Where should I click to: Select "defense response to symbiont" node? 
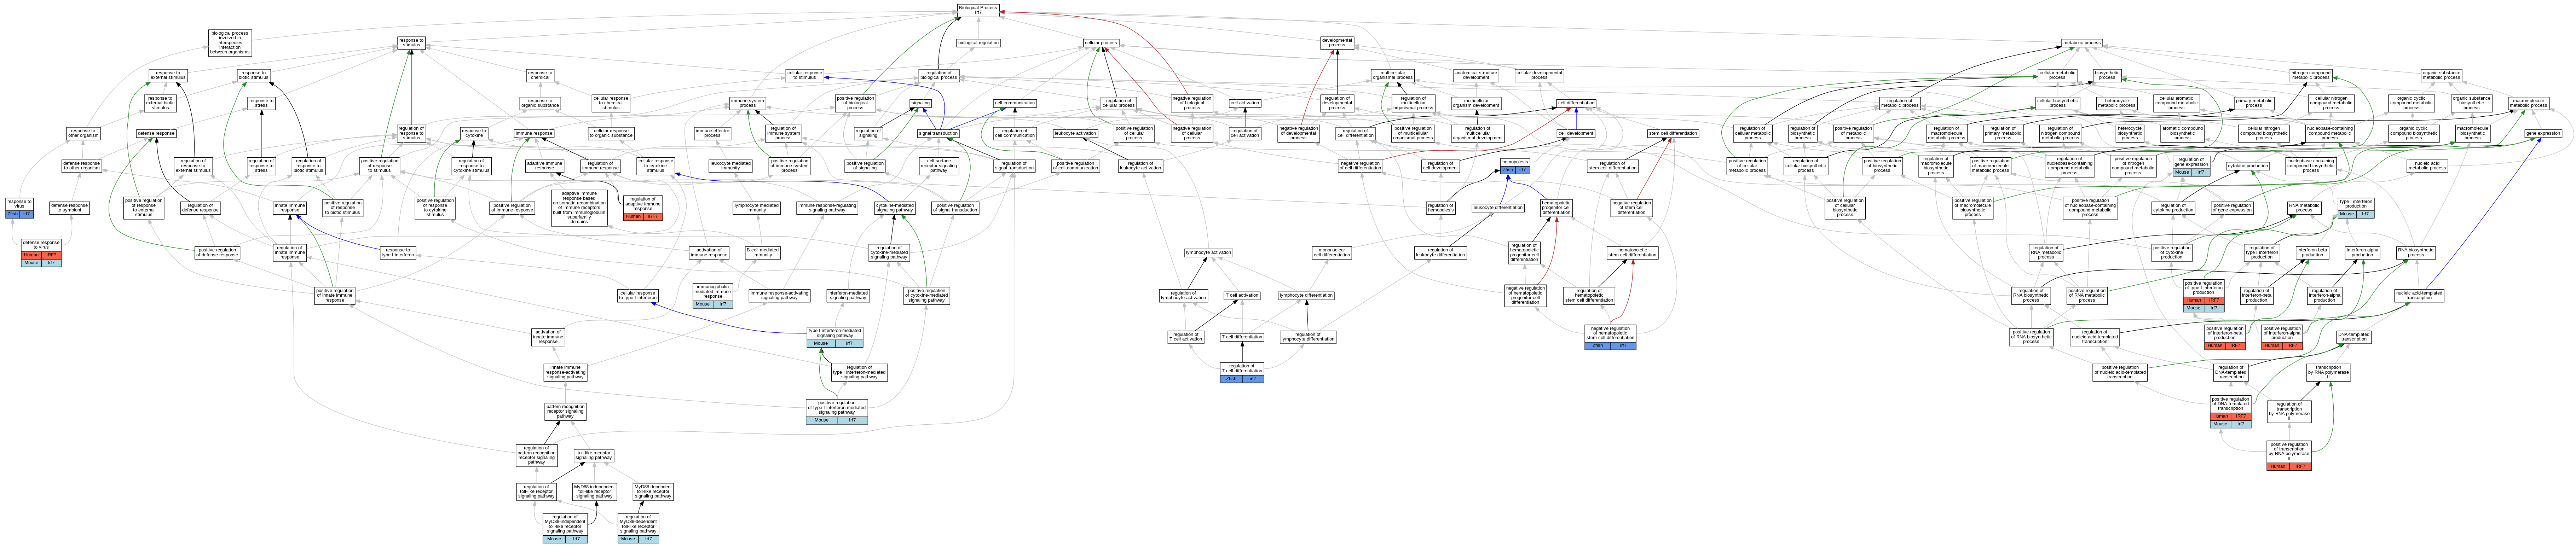(69, 208)
